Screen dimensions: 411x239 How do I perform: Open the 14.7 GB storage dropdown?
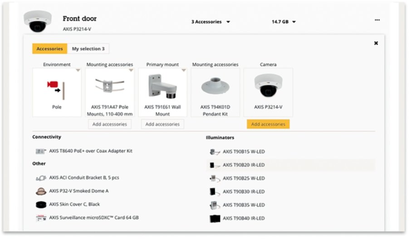pos(284,22)
